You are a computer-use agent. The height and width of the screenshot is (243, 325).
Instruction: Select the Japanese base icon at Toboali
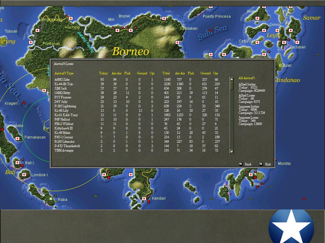click(x=37, y=30)
